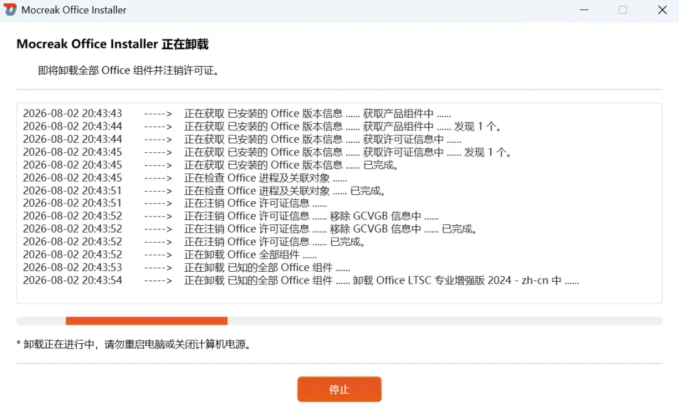The width and height of the screenshot is (679, 415).
Task: Select the 20:43:44 '获取许可证信息中 ......' log line
Action: coord(242,140)
